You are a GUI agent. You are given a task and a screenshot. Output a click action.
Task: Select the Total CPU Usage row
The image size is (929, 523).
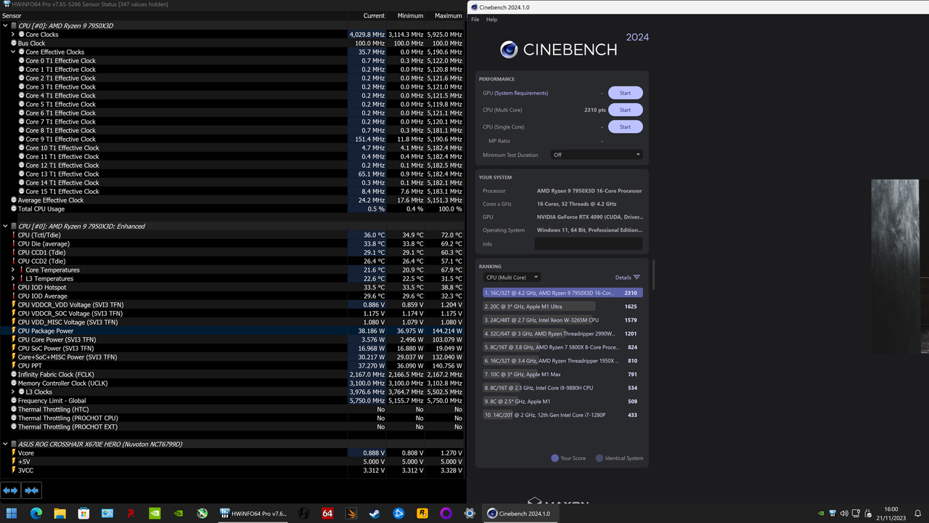232,208
